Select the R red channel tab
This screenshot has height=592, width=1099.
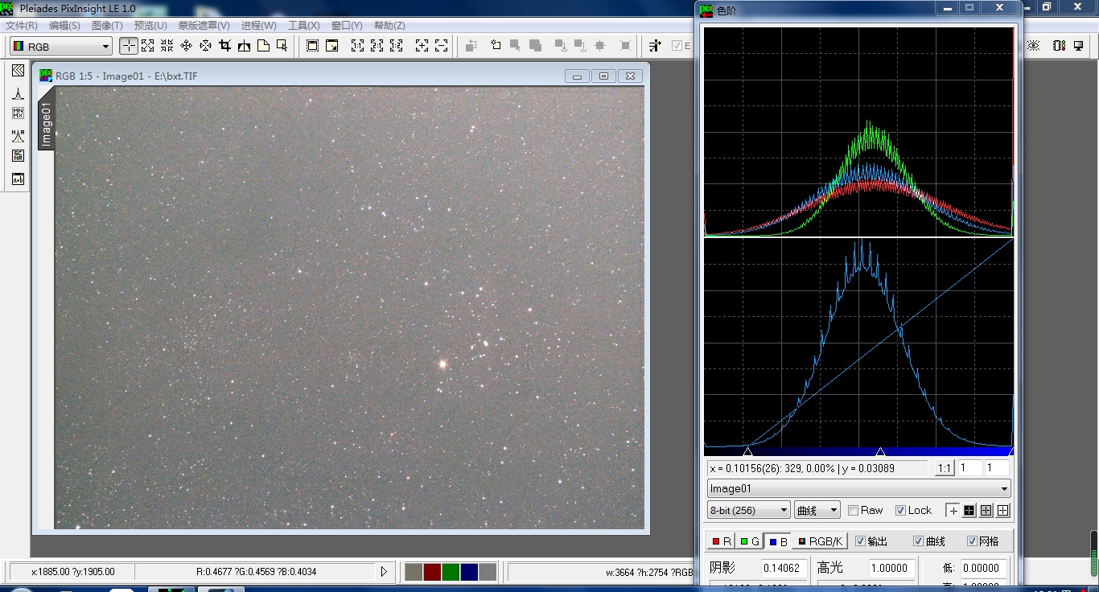pyautogui.click(x=721, y=541)
